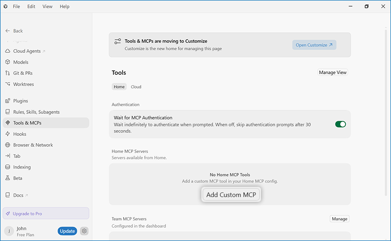The height and width of the screenshot is (241, 391).
Task: Select the Models label in the sidebar
Action: pyautogui.click(x=21, y=62)
